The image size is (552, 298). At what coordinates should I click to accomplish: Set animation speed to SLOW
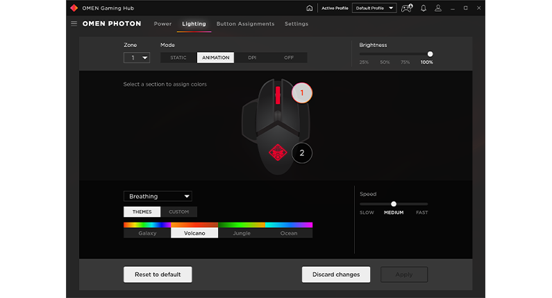click(x=367, y=213)
